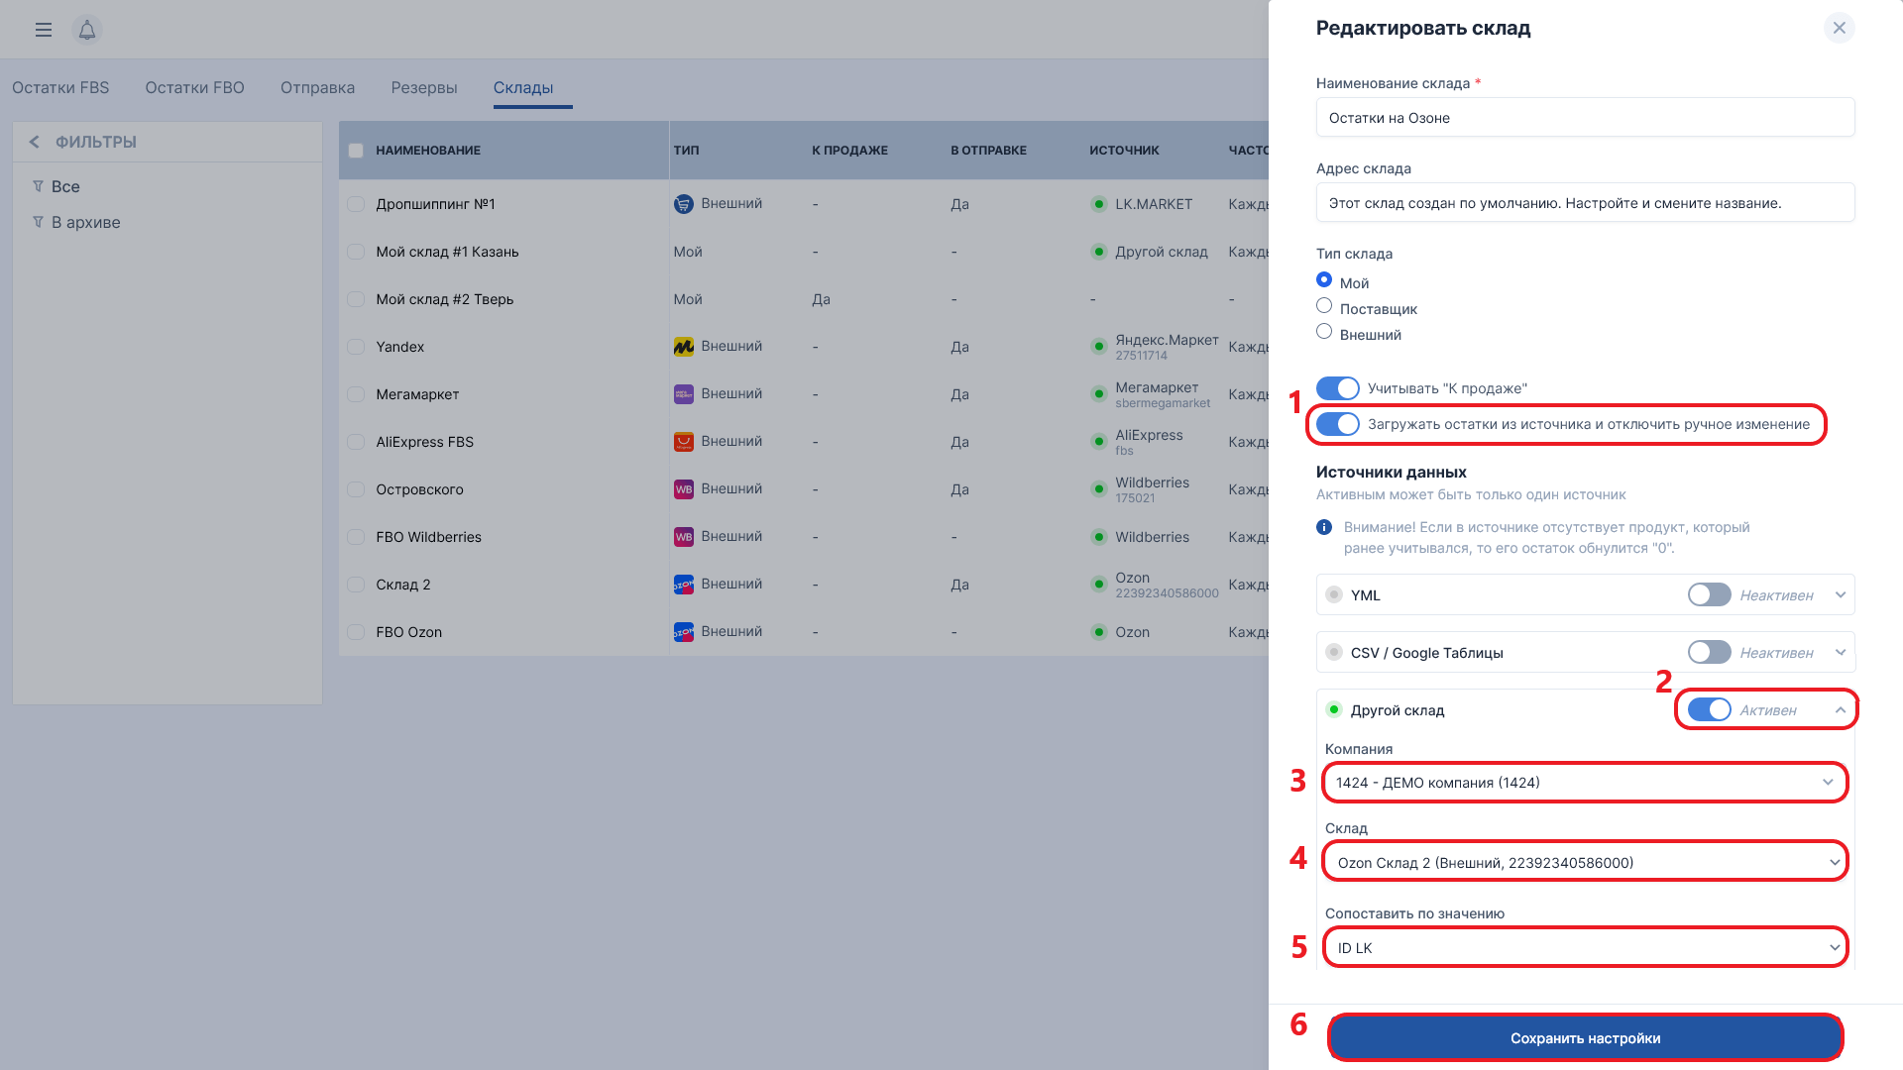Open the Сопоставить по значению dropdown
Viewport: 1903px width, 1070px height.
tap(1584, 948)
